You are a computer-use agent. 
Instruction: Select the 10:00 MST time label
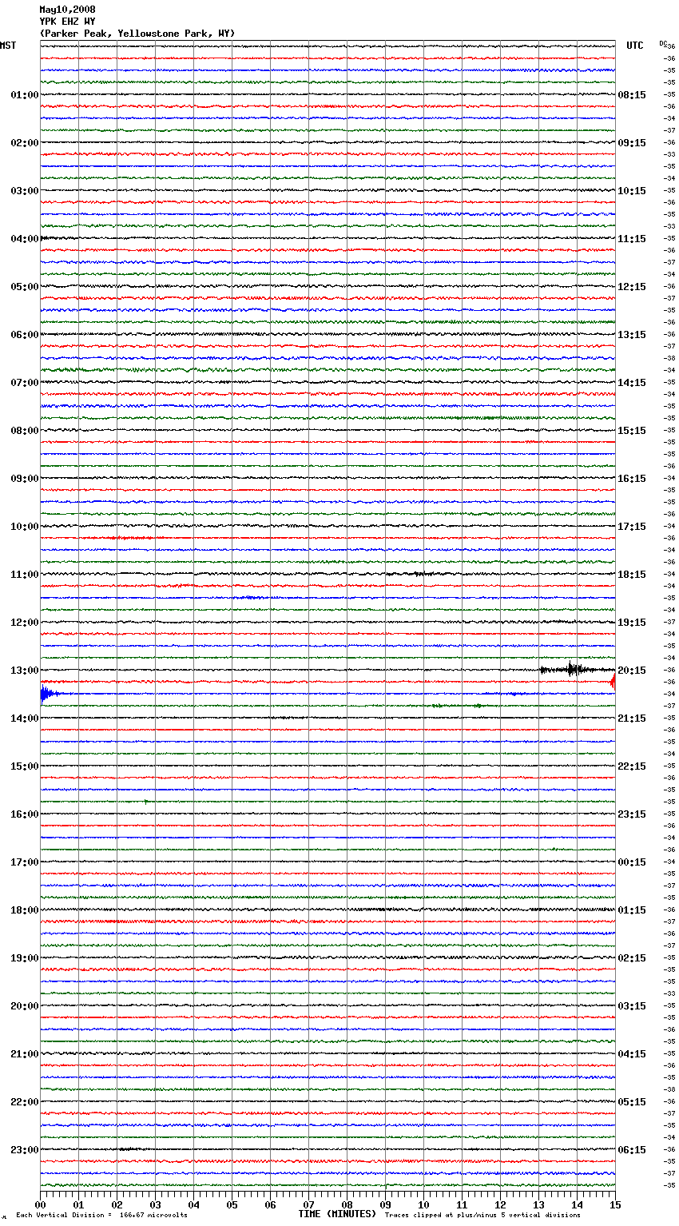pyautogui.click(x=24, y=527)
